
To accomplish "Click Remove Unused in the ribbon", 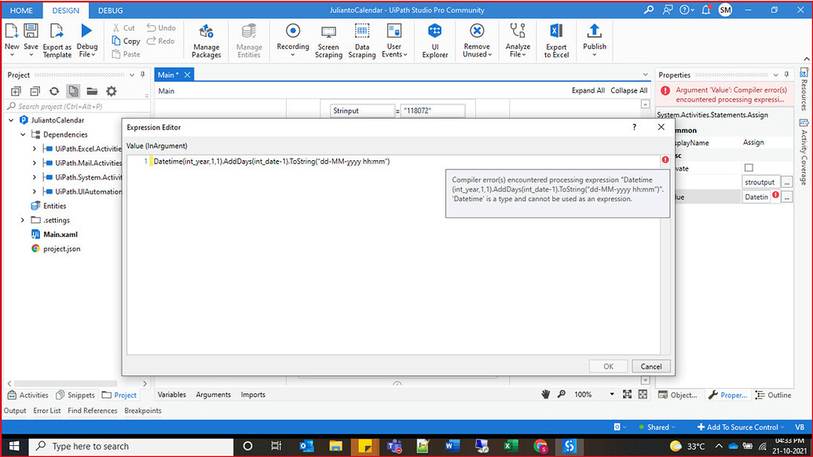I will 477,41.
